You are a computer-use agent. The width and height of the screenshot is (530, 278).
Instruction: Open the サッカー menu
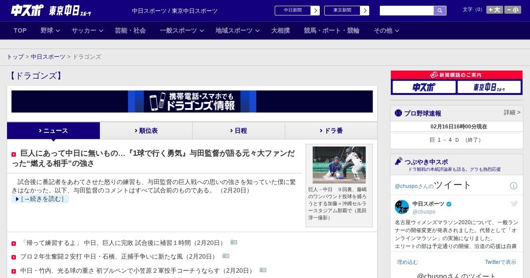84,30
